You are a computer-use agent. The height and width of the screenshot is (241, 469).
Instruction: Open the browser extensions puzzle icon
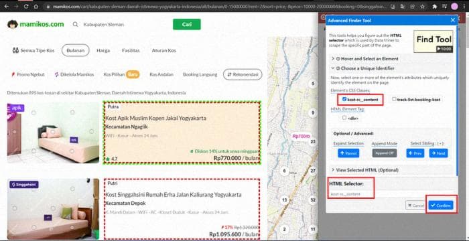(435, 6)
